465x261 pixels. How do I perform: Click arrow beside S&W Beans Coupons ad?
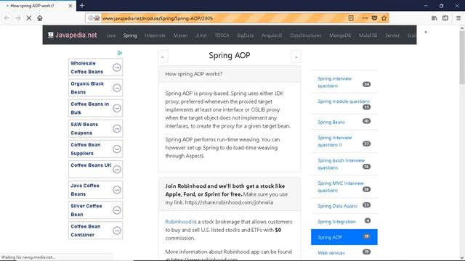117,129
